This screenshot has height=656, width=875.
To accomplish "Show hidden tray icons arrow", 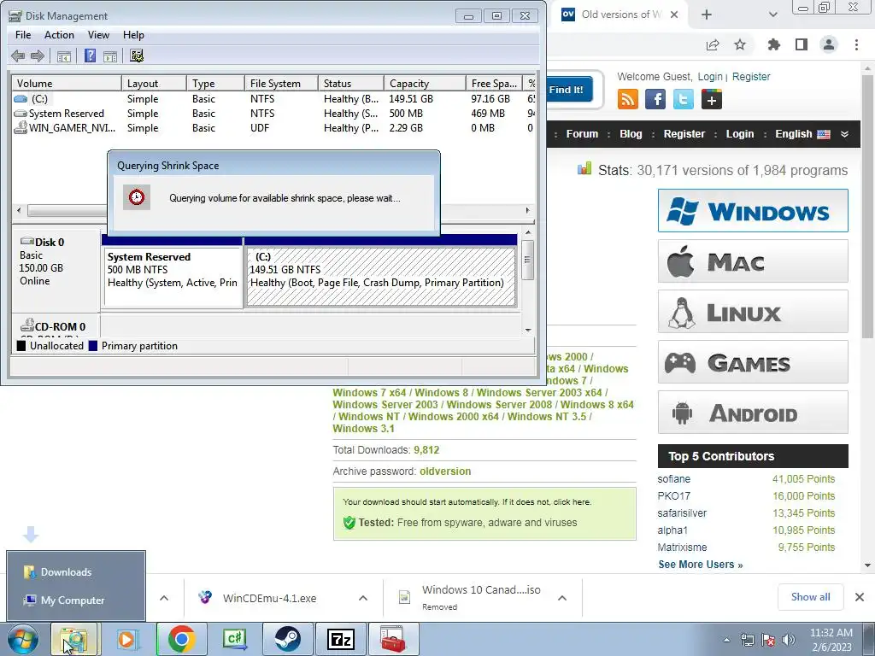I will 726,640.
